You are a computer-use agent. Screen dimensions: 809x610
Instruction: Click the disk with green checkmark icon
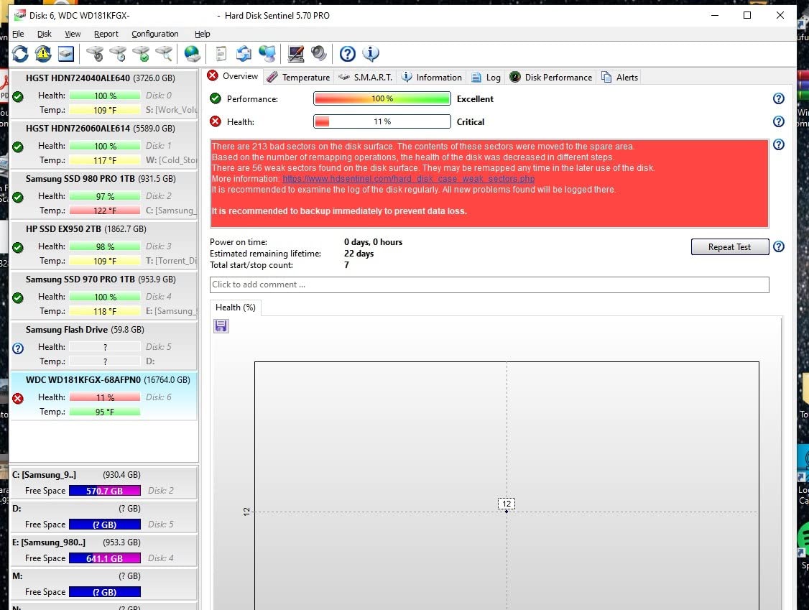point(141,54)
